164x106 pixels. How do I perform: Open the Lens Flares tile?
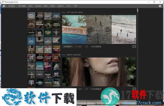(56, 66)
